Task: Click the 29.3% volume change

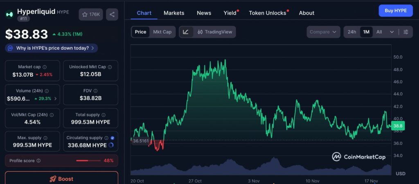Action: 43,99
